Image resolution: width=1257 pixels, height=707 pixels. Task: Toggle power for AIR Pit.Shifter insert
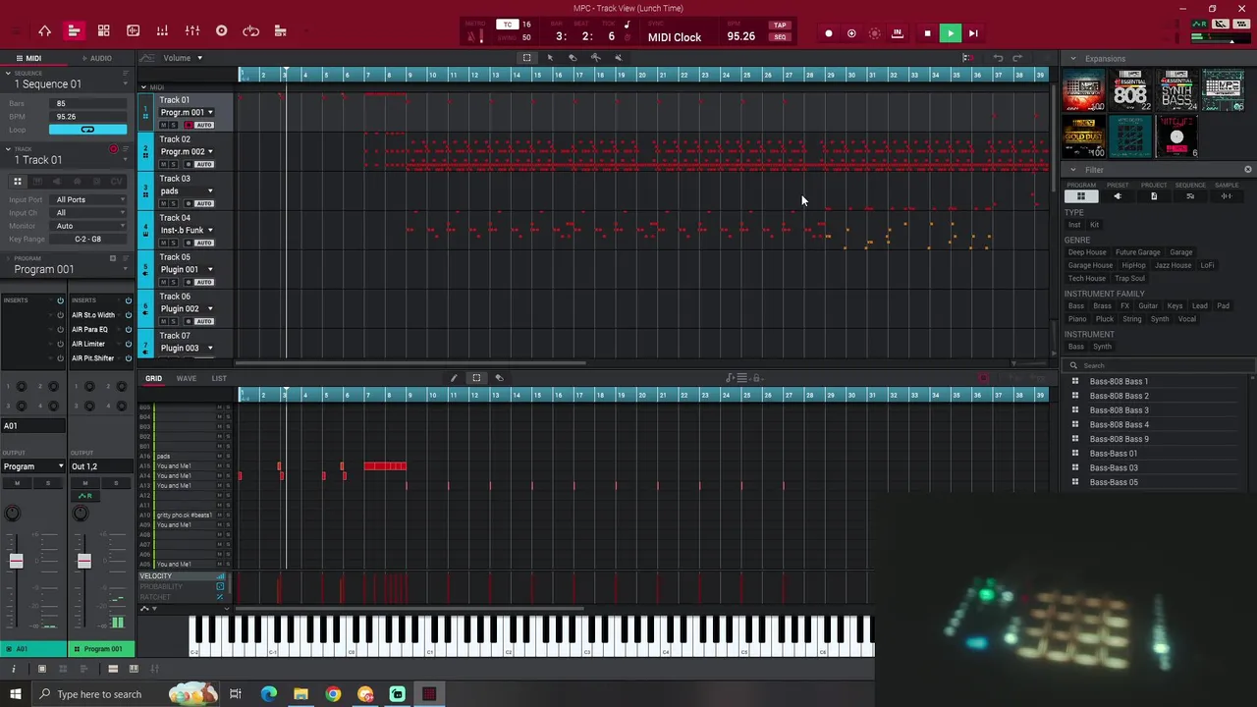(128, 358)
